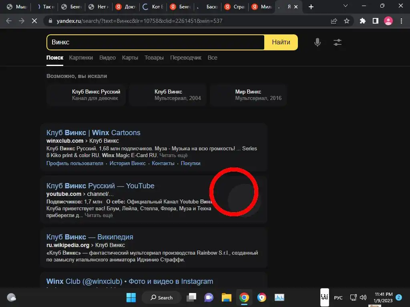Click the site lock icon

pyautogui.click(x=50, y=21)
